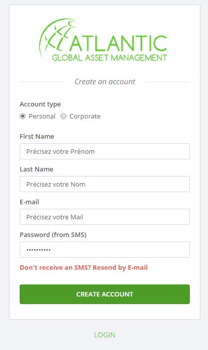This screenshot has width=208, height=350.
Task: Click the Password (from SMS) label
Action: [53, 235]
